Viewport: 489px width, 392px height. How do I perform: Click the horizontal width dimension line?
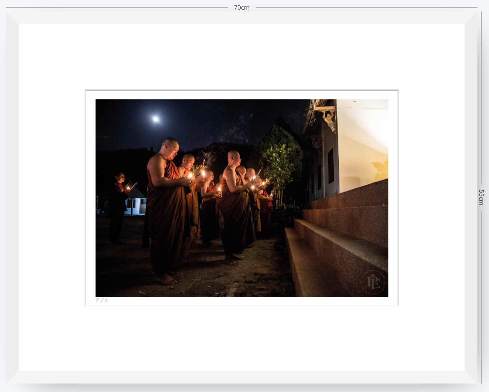[242, 7]
